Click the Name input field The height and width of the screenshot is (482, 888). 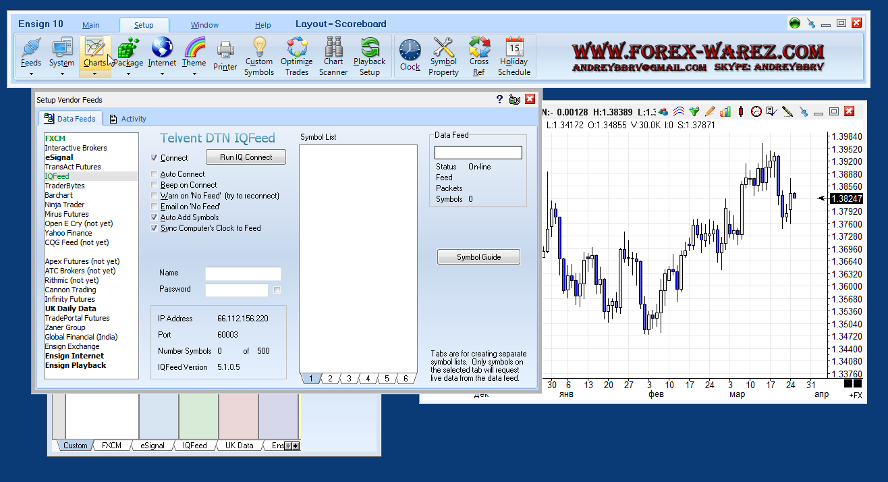(x=243, y=273)
